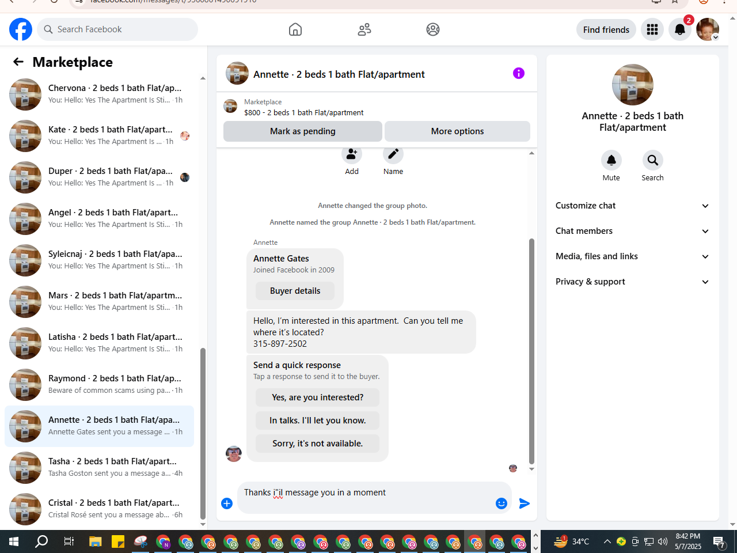Click the taskbar overflow down arrow
The height and width of the screenshot is (553, 737).
(535, 548)
